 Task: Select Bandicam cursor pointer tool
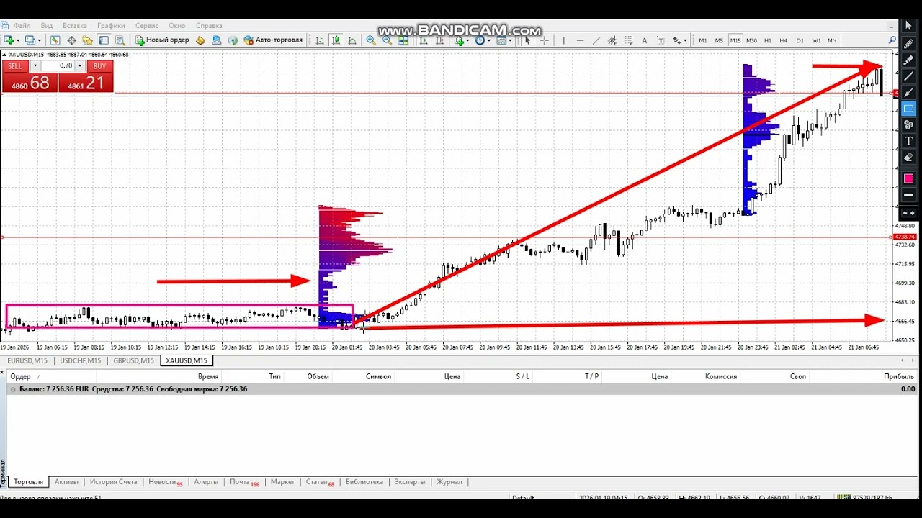(x=908, y=26)
